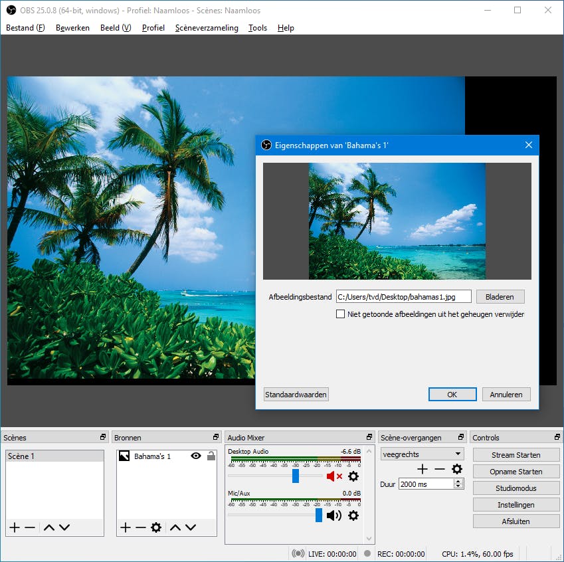This screenshot has height=562, width=564.
Task: Adjust the Mic/Aux volume slider
Action: pyautogui.click(x=318, y=515)
